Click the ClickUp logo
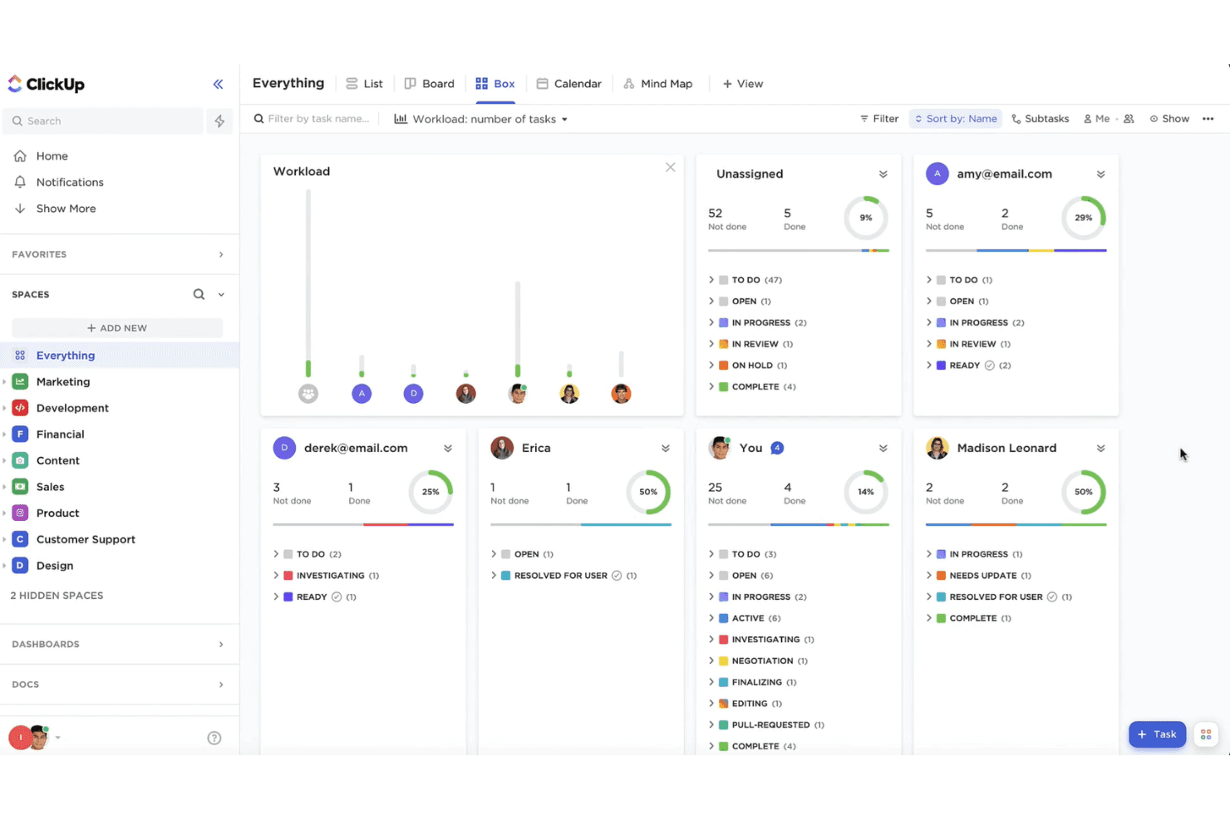Screen dimensions: 1230x820 coord(47,84)
